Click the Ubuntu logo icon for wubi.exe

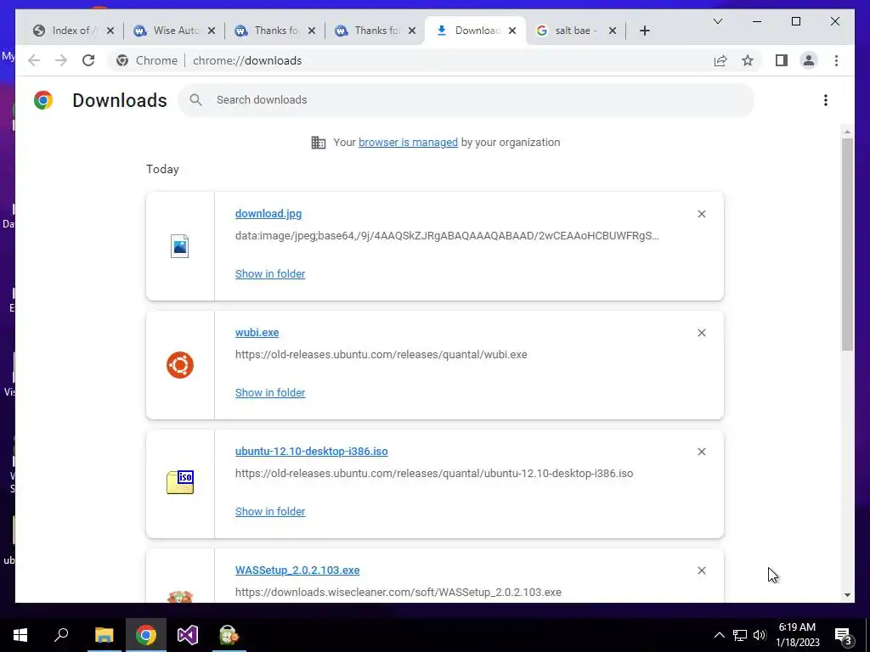[x=180, y=365]
